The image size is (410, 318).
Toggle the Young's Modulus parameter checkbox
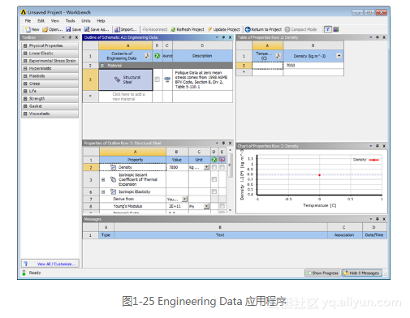click(222, 206)
